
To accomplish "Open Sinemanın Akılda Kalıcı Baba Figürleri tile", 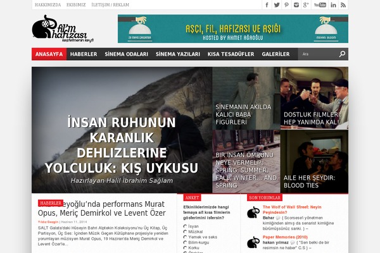I will click(x=246, y=98).
